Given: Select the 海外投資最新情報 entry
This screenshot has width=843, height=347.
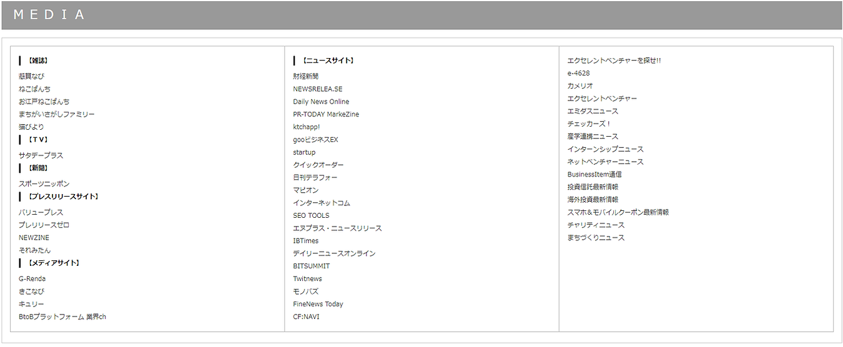Looking at the screenshot, I should [x=593, y=200].
